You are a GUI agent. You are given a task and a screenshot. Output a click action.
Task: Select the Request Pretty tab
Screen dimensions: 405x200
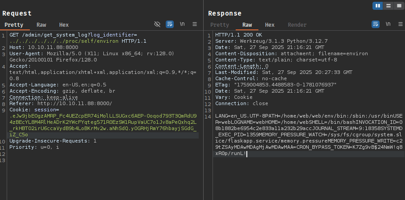(x=14, y=25)
